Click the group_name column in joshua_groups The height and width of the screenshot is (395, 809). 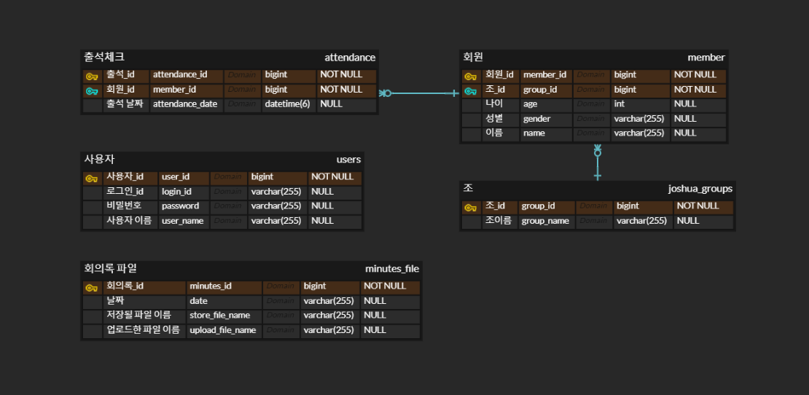tap(545, 221)
